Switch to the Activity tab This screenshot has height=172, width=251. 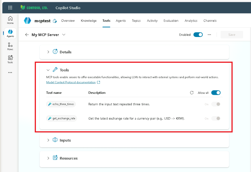click(x=152, y=21)
